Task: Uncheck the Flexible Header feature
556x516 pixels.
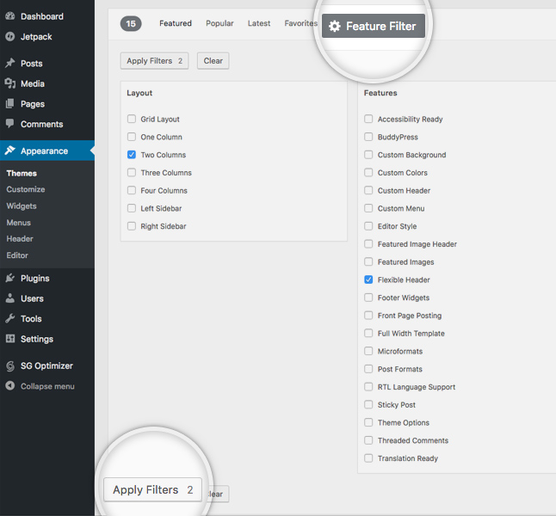Action: [x=368, y=279]
